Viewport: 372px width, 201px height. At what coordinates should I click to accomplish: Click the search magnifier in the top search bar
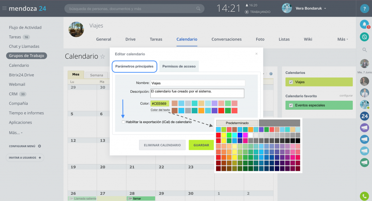(x=198, y=9)
